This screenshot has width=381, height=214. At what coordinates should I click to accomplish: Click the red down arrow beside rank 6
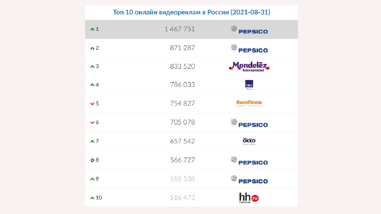click(92, 122)
